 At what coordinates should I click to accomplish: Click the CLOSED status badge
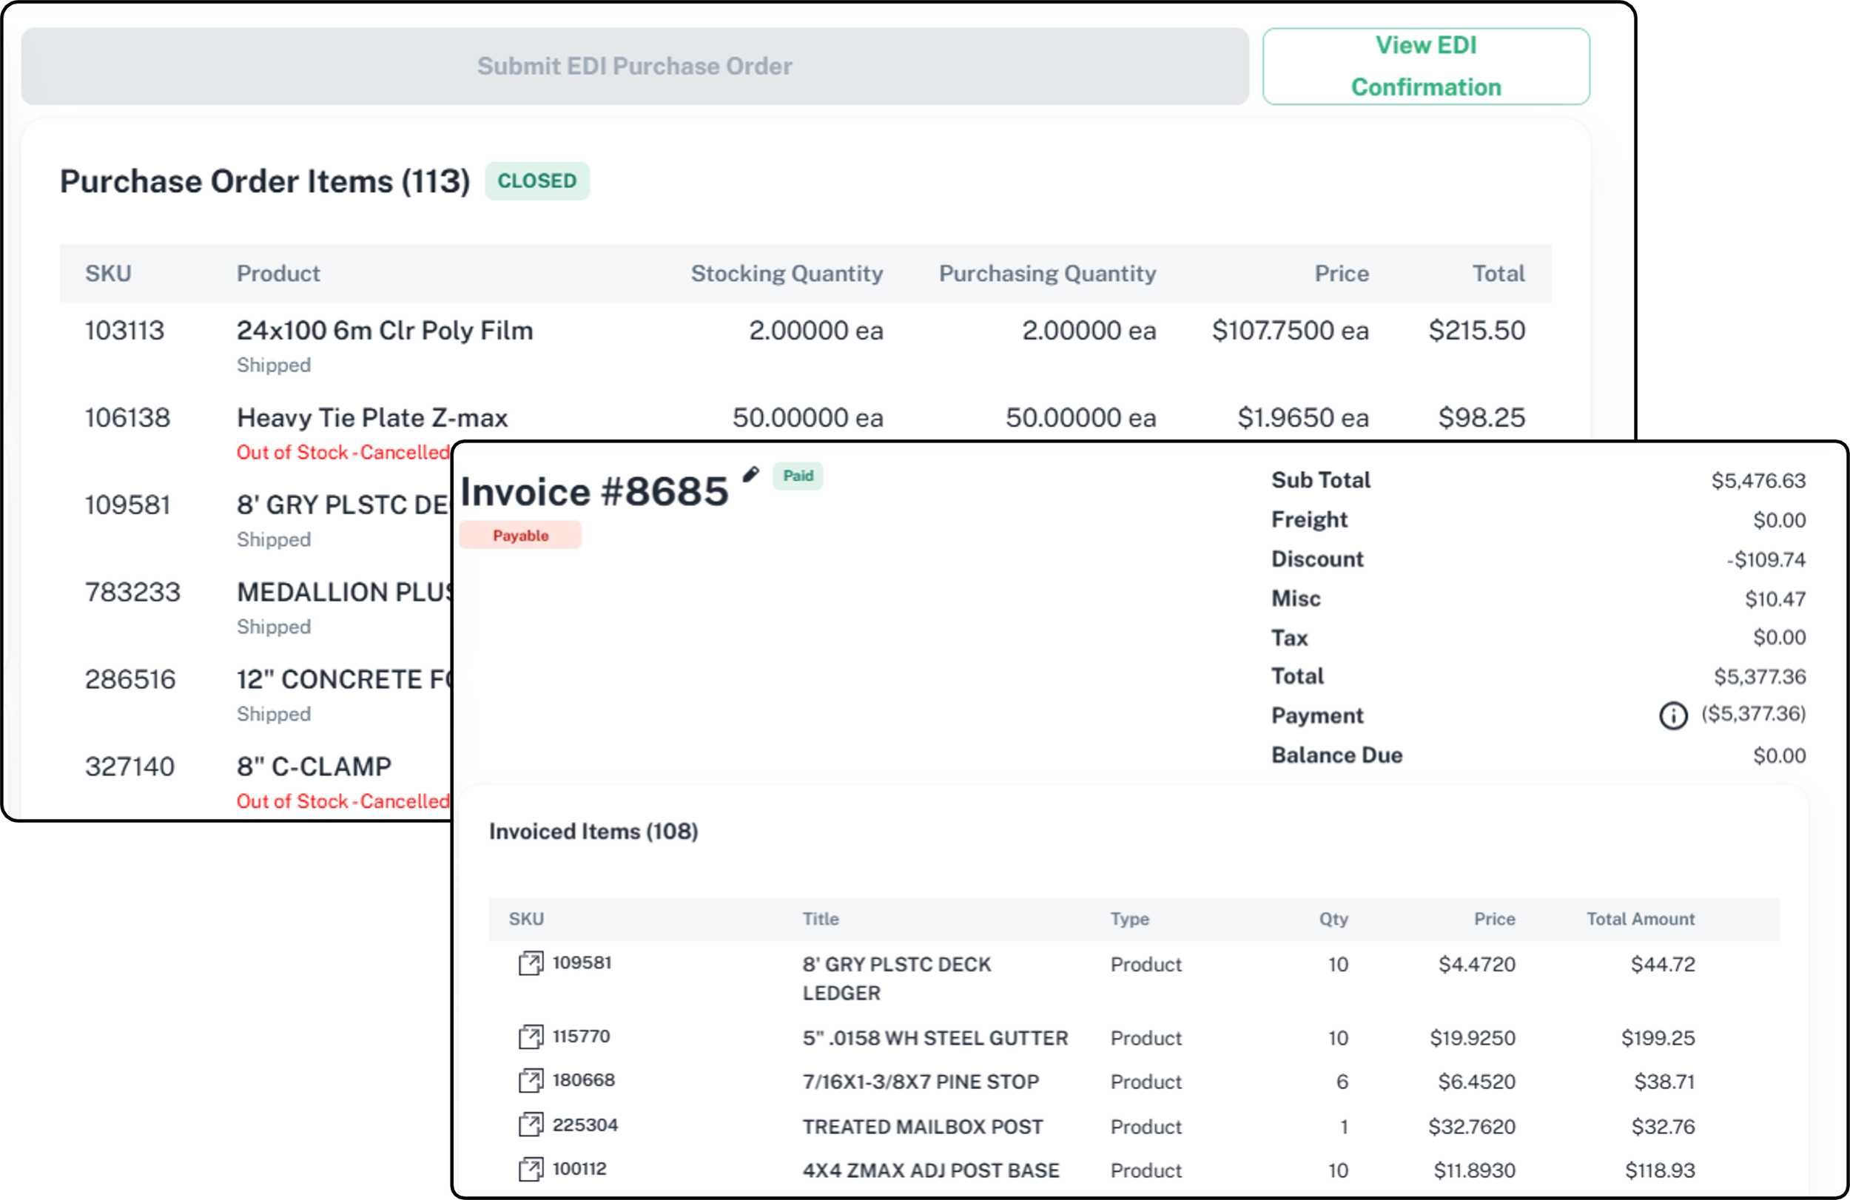[536, 181]
